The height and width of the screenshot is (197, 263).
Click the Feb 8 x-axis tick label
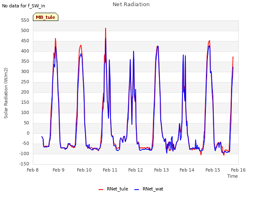33,170
